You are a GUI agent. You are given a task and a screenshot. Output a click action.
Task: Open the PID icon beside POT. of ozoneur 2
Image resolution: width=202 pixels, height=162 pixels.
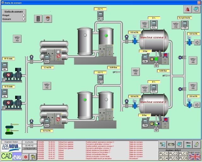[145, 89]
